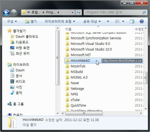Open 다운로드 folder in favorites

pyautogui.click(x=19, y=42)
